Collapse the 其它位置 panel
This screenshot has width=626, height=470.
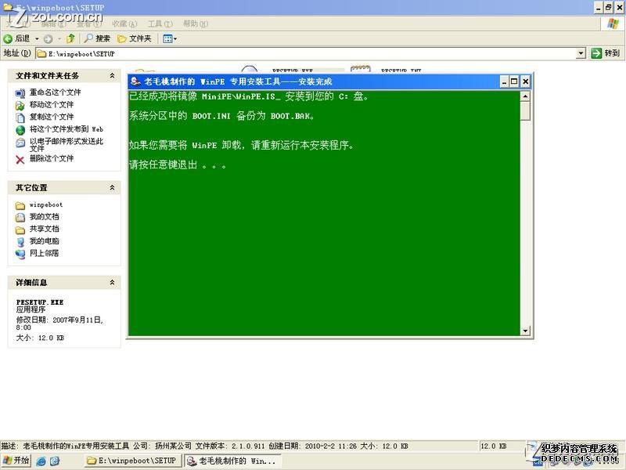[112, 187]
